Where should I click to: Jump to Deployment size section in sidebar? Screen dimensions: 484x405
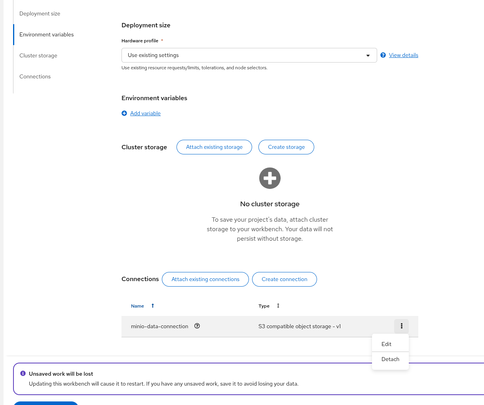(40, 13)
